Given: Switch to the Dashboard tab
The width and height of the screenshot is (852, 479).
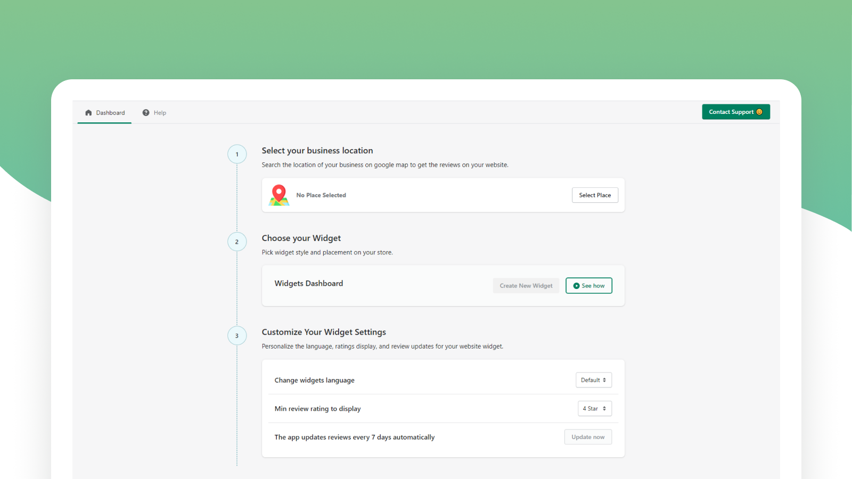Looking at the screenshot, I should coord(110,113).
